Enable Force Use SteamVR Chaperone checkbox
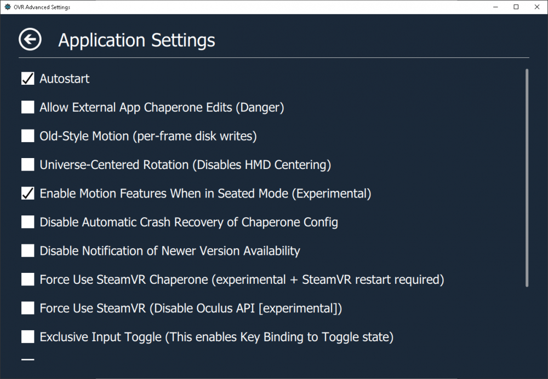The height and width of the screenshot is (379, 548). click(28, 279)
